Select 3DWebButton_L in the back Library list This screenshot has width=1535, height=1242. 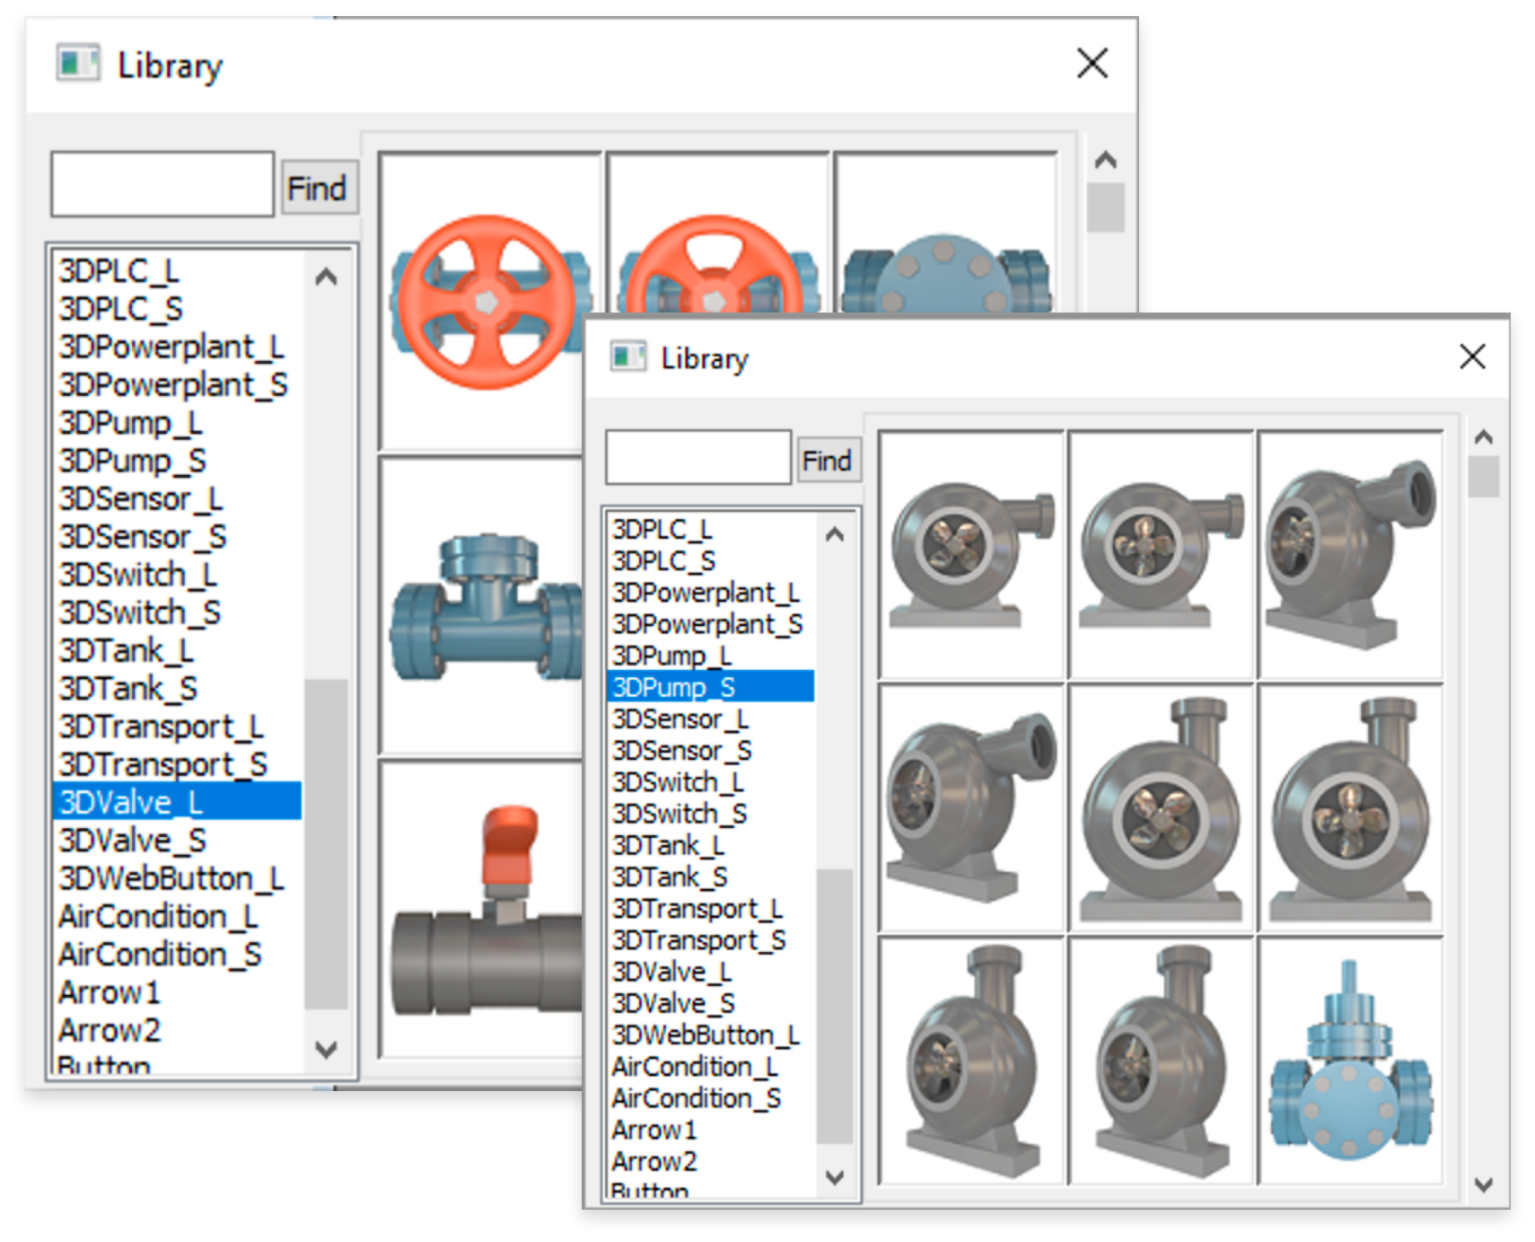click(171, 878)
